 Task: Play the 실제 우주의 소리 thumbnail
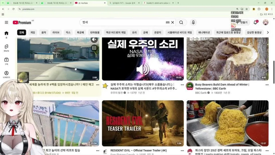(x=143, y=59)
